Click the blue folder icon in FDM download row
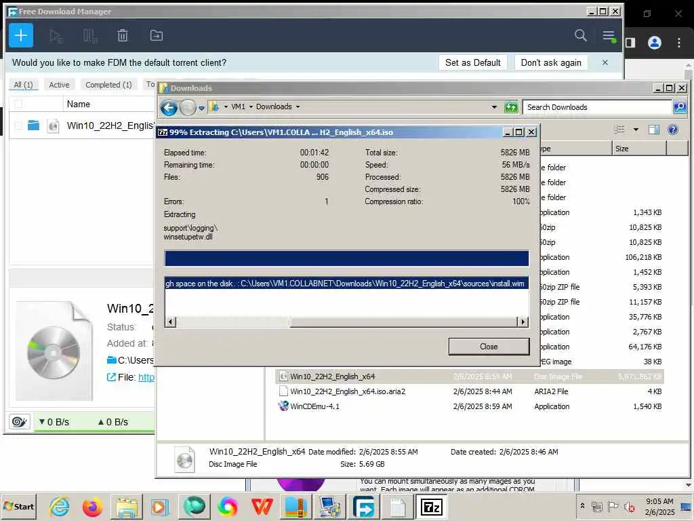694x521 pixels. coord(33,126)
